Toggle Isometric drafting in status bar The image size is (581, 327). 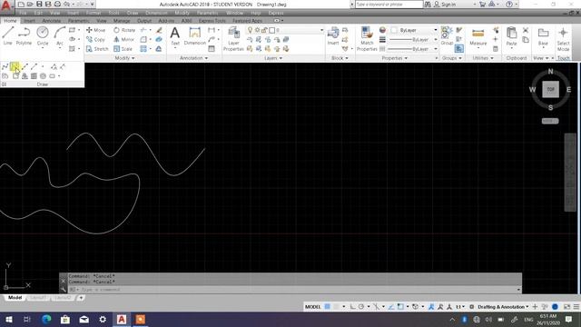(x=376, y=307)
